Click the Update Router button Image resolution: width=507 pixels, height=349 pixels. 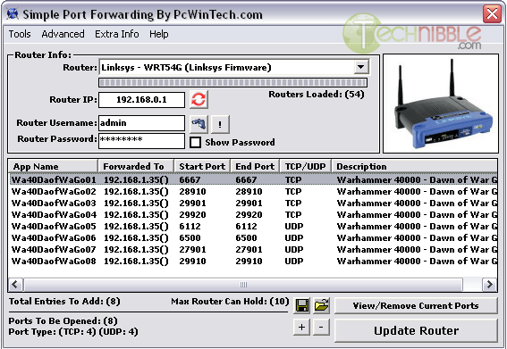(416, 330)
